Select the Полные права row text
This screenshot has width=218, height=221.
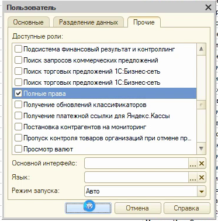click(x=44, y=94)
